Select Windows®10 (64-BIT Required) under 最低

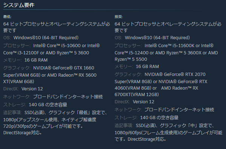[x=46, y=38]
